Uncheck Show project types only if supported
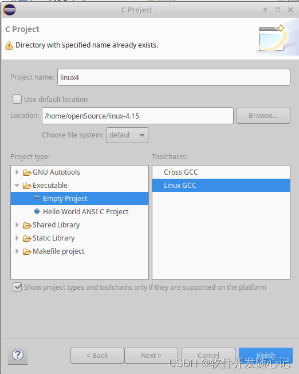The image size is (299, 374). tap(17, 287)
